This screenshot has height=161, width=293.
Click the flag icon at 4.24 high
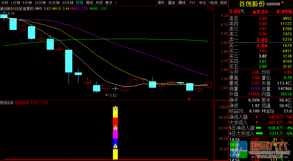(x=6, y=13)
